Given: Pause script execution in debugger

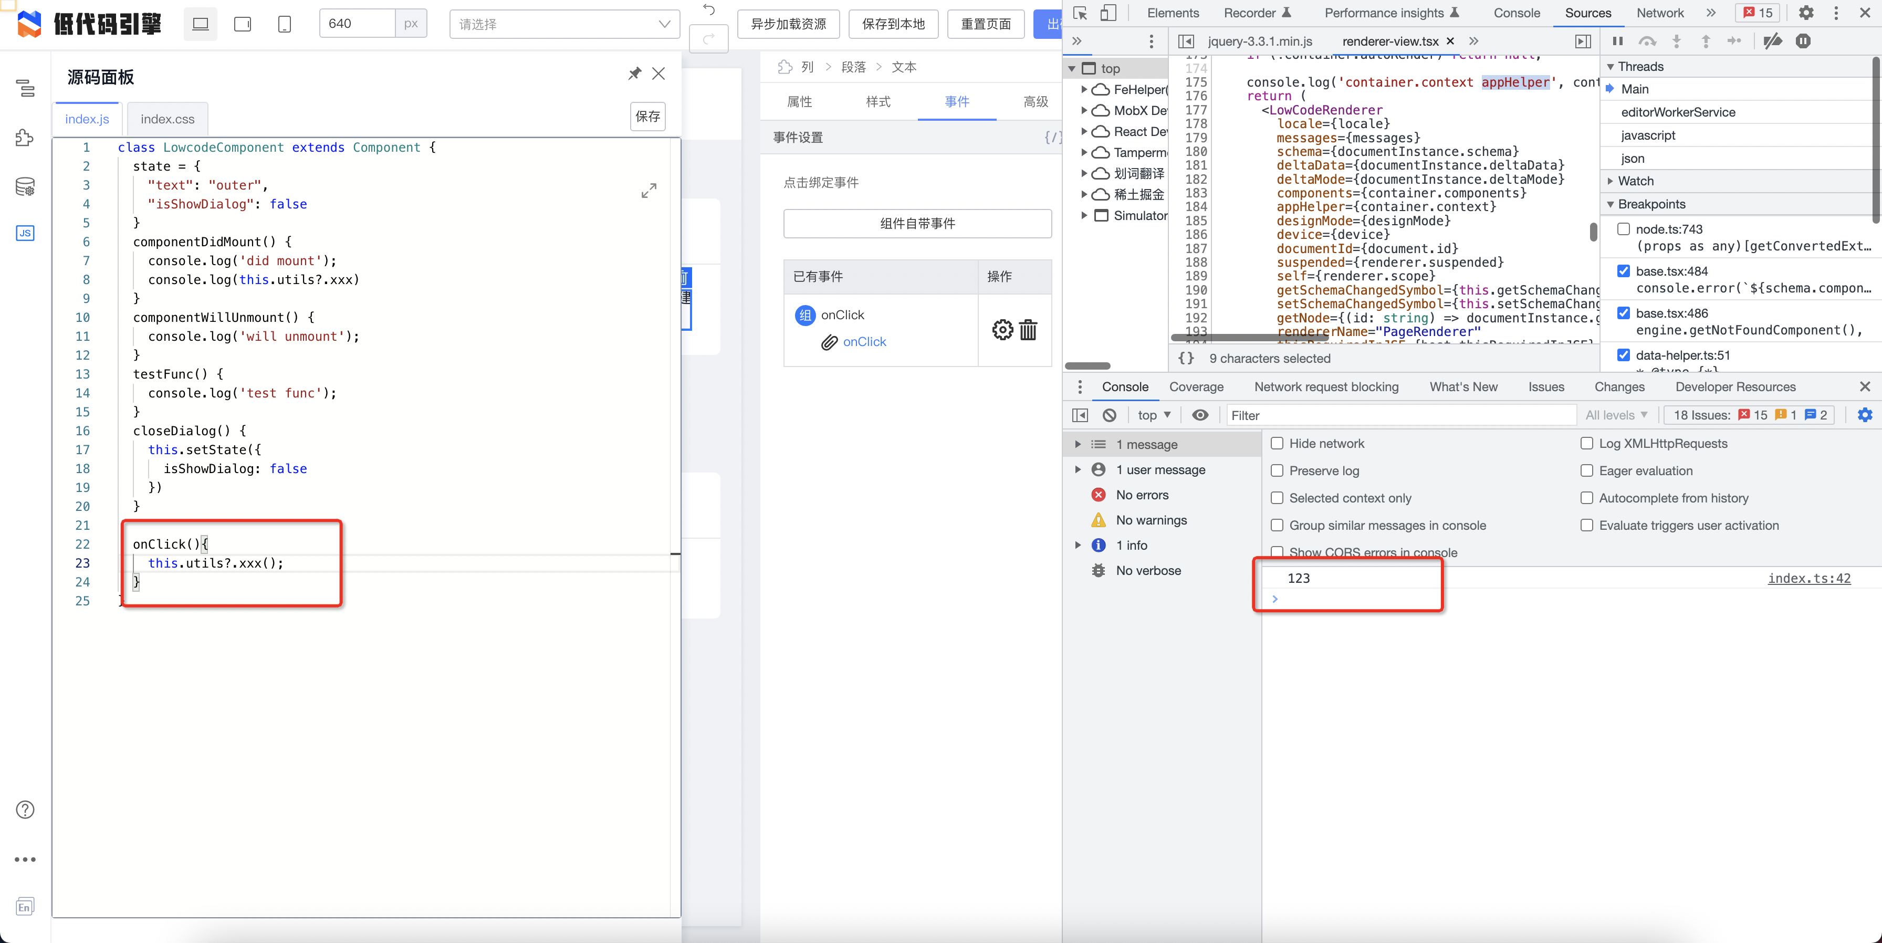Looking at the screenshot, I should coord(1617,41).
